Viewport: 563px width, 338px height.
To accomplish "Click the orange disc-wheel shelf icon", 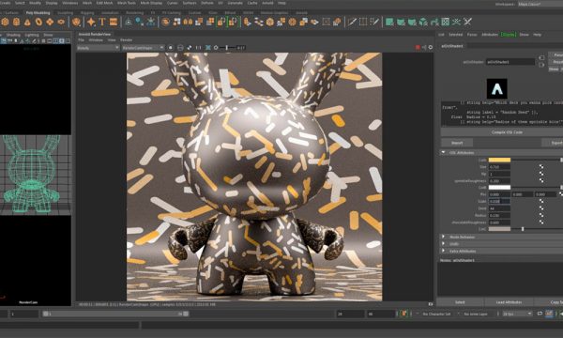I will tap(293, 22).
